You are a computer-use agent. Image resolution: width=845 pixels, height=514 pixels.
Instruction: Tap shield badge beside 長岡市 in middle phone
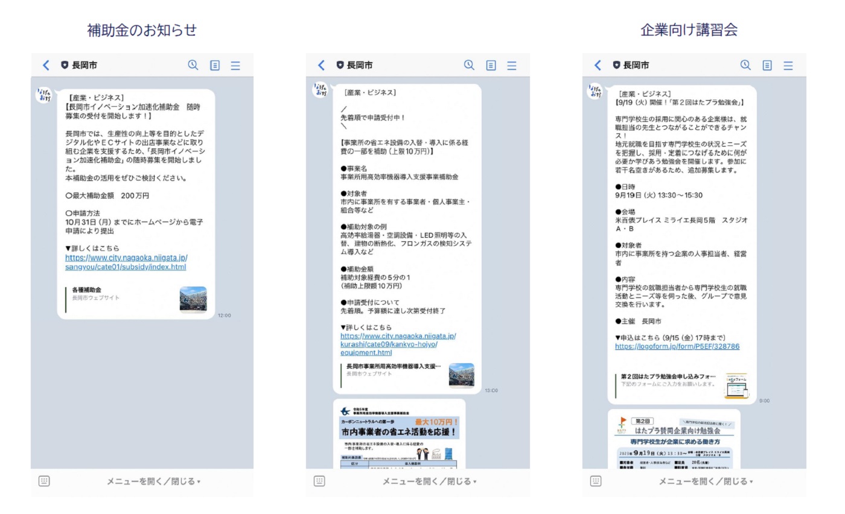click(340, 65)
